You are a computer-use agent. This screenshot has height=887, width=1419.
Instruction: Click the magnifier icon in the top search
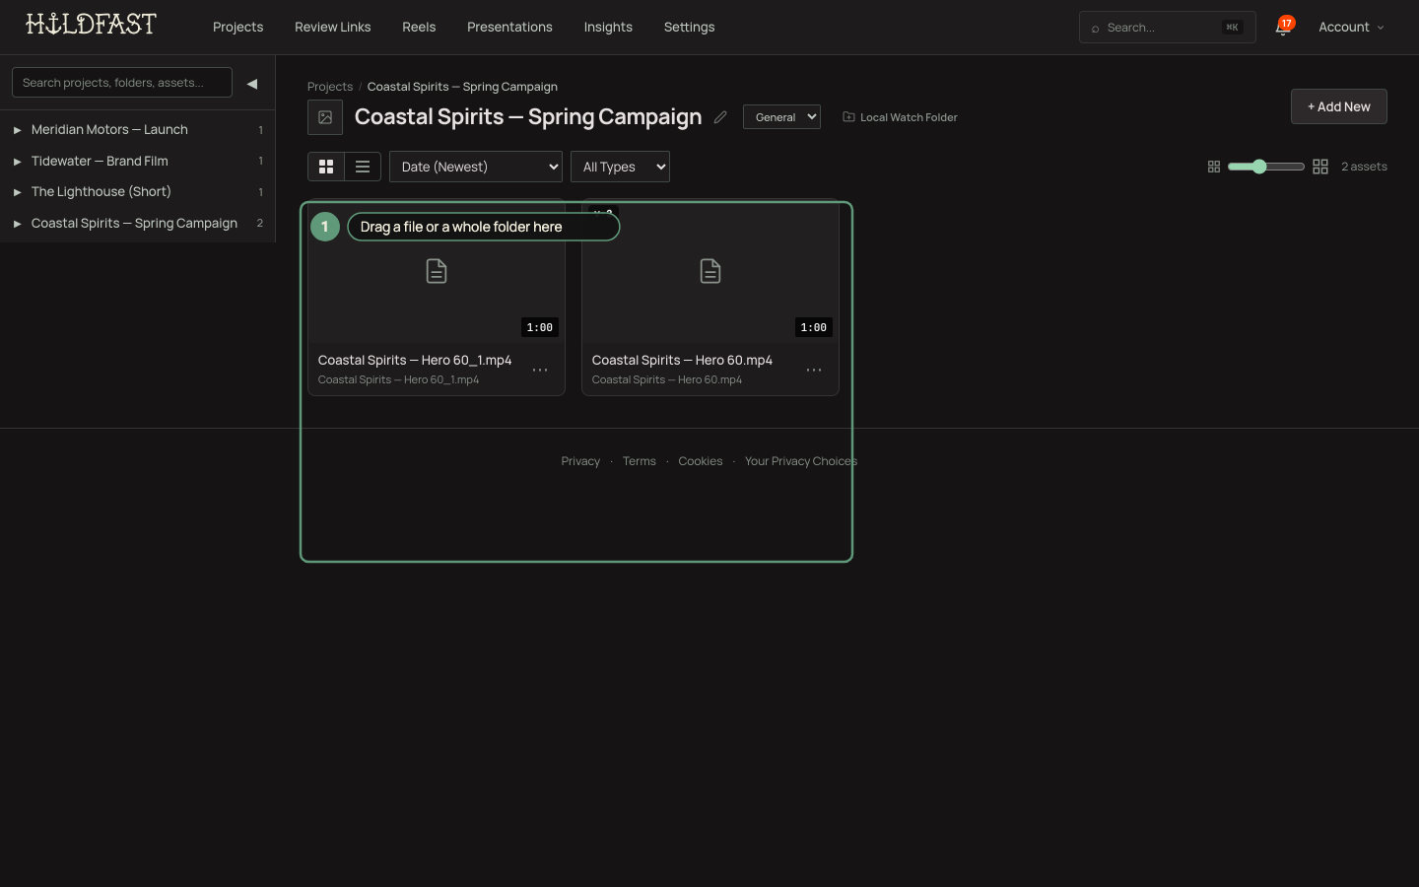[x=1095, y=29]
